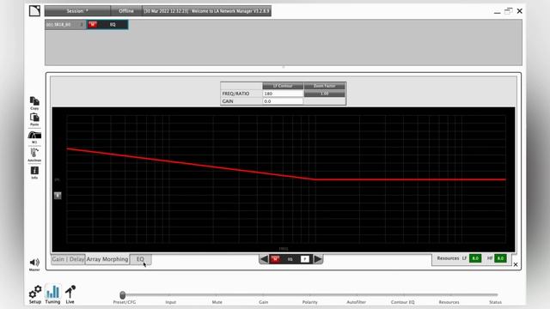Click the small gray square on the graph's left axis
550x309 pixels.
pos(58,196)
